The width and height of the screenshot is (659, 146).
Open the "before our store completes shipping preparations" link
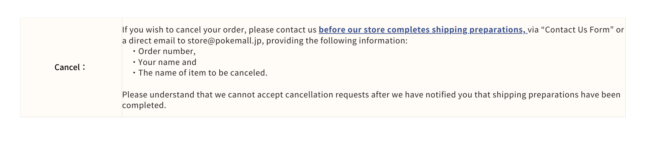[422, 30]
